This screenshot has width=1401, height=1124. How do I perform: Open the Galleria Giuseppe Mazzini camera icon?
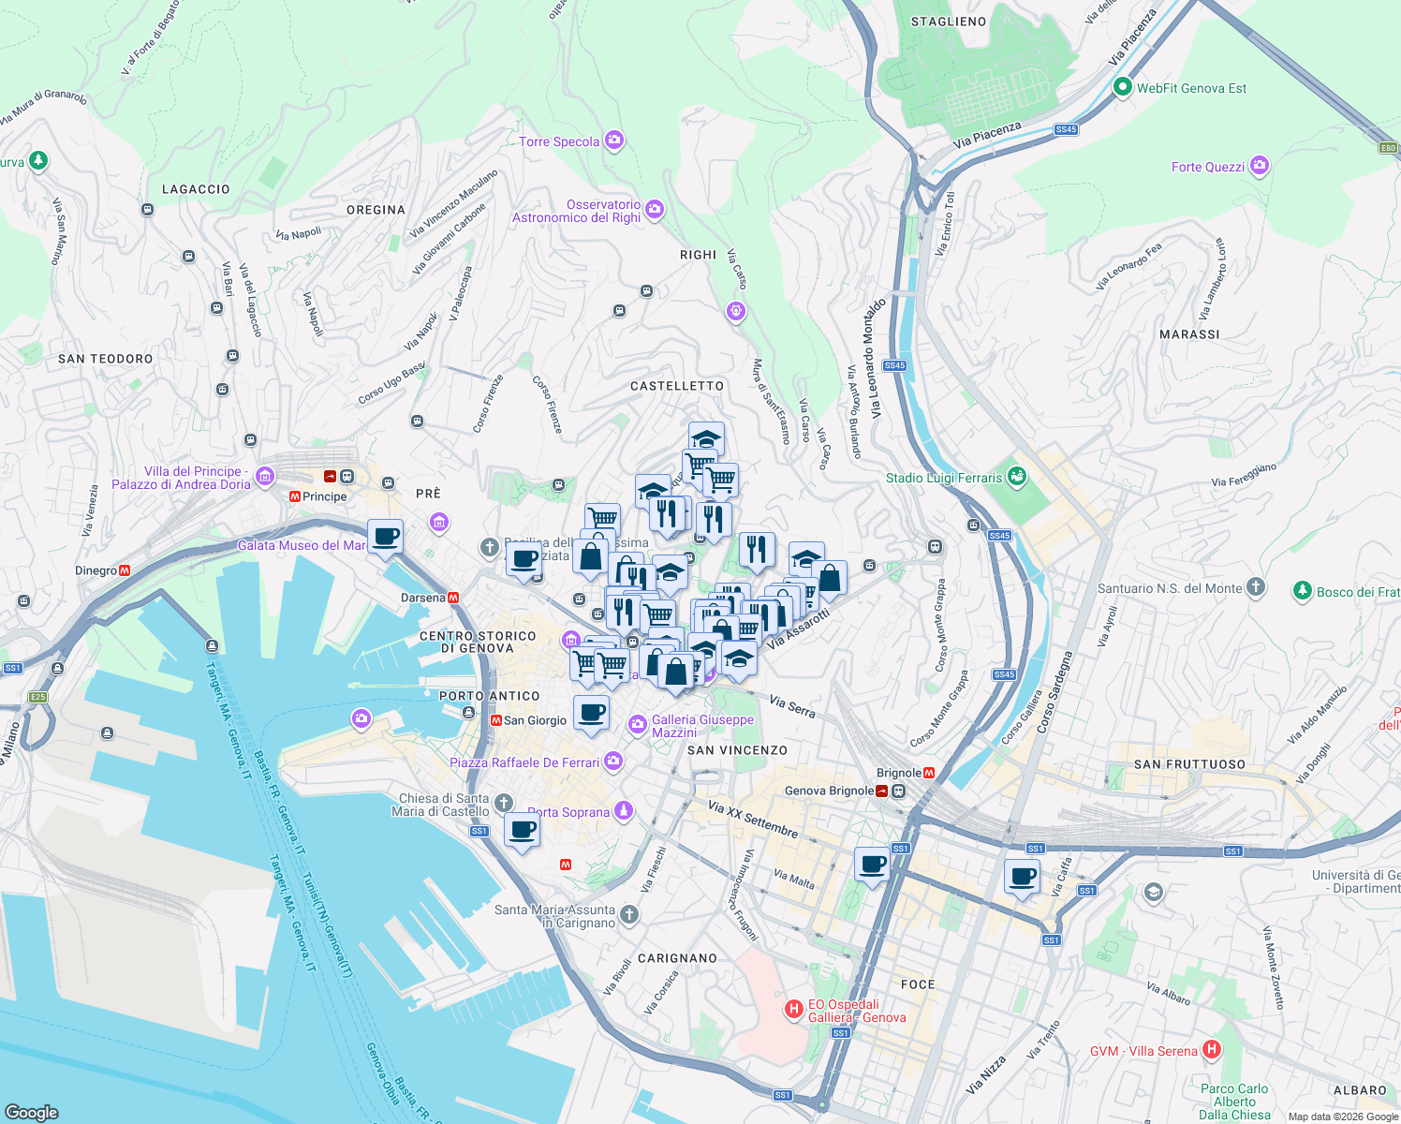click(x=638, y=725)
